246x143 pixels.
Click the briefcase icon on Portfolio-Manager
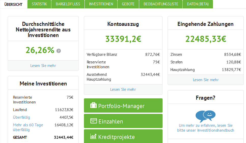pyautogui.click(x=93, y=105)
